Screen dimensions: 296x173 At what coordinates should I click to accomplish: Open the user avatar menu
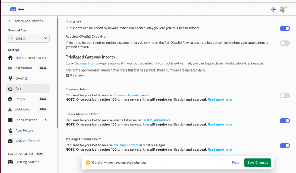(x=283, y=9)
